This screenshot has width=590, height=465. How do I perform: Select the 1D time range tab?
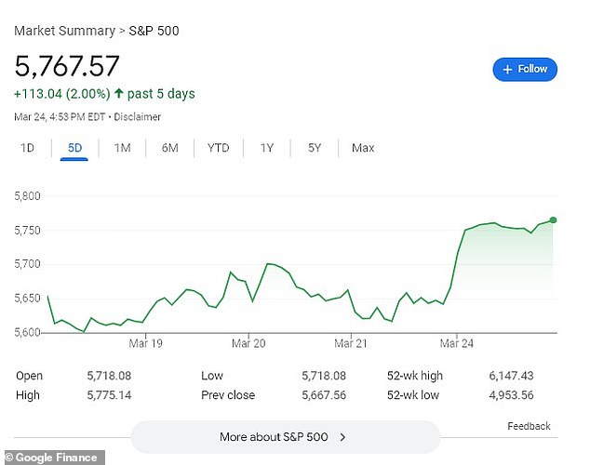pyautogui.click(x=28, y=148)
